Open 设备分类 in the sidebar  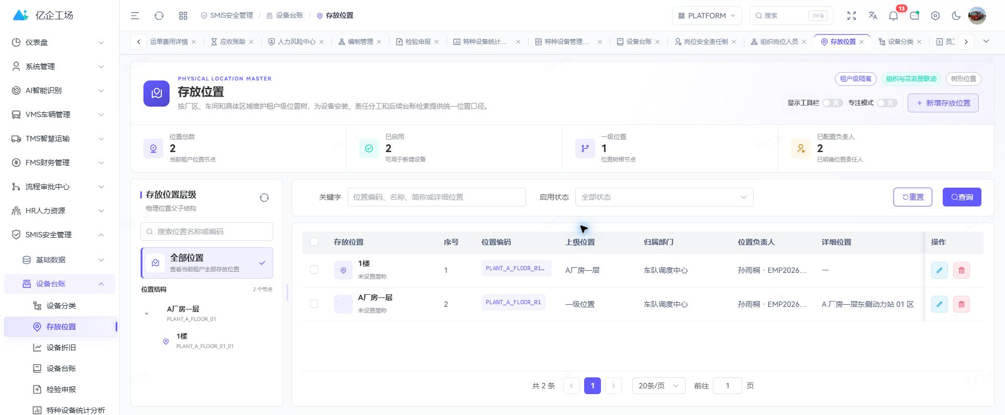pyautogui.click(x=61, y=306)
